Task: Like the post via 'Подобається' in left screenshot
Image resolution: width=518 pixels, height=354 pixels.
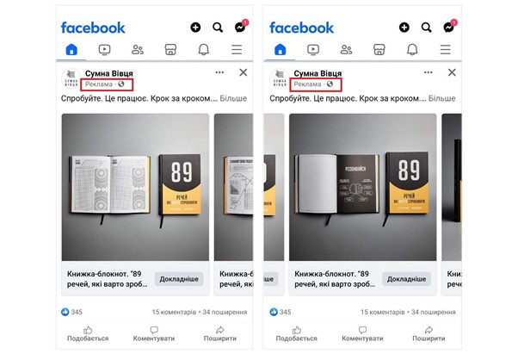Action: pyautogui.click(x=88, y=334)
